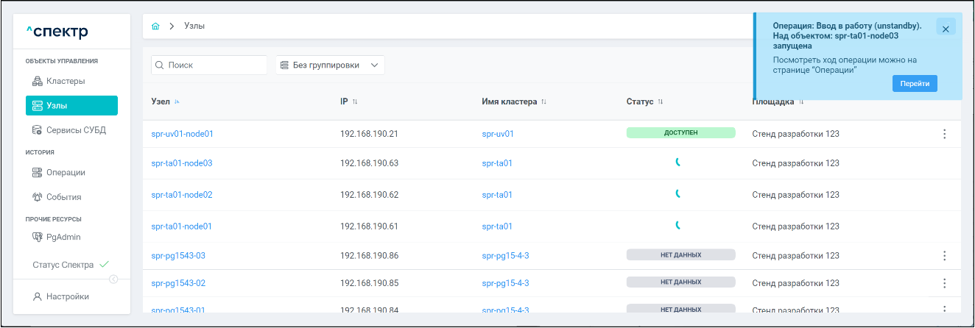Click the Поиск search field
The image size is (975, 328).
209,65
